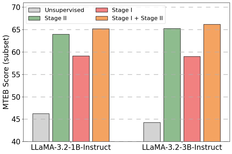Screen dimensions: 232x154
Task: Select the gray Unsupervised bar for LLaMA-3.2-1B-Instruct
Action: [x=41, y=127]
